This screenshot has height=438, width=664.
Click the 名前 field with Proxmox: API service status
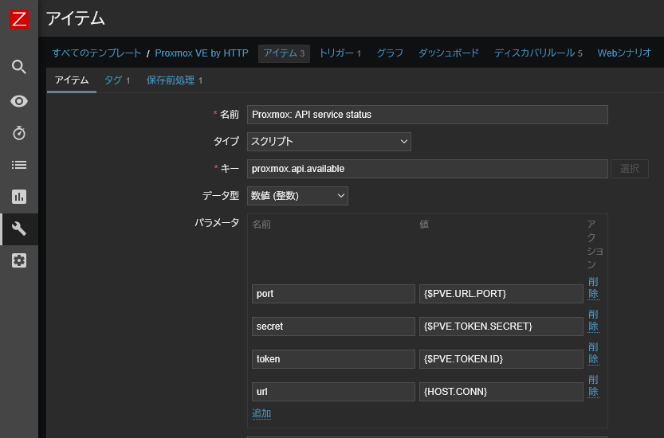tap(427, 115)
